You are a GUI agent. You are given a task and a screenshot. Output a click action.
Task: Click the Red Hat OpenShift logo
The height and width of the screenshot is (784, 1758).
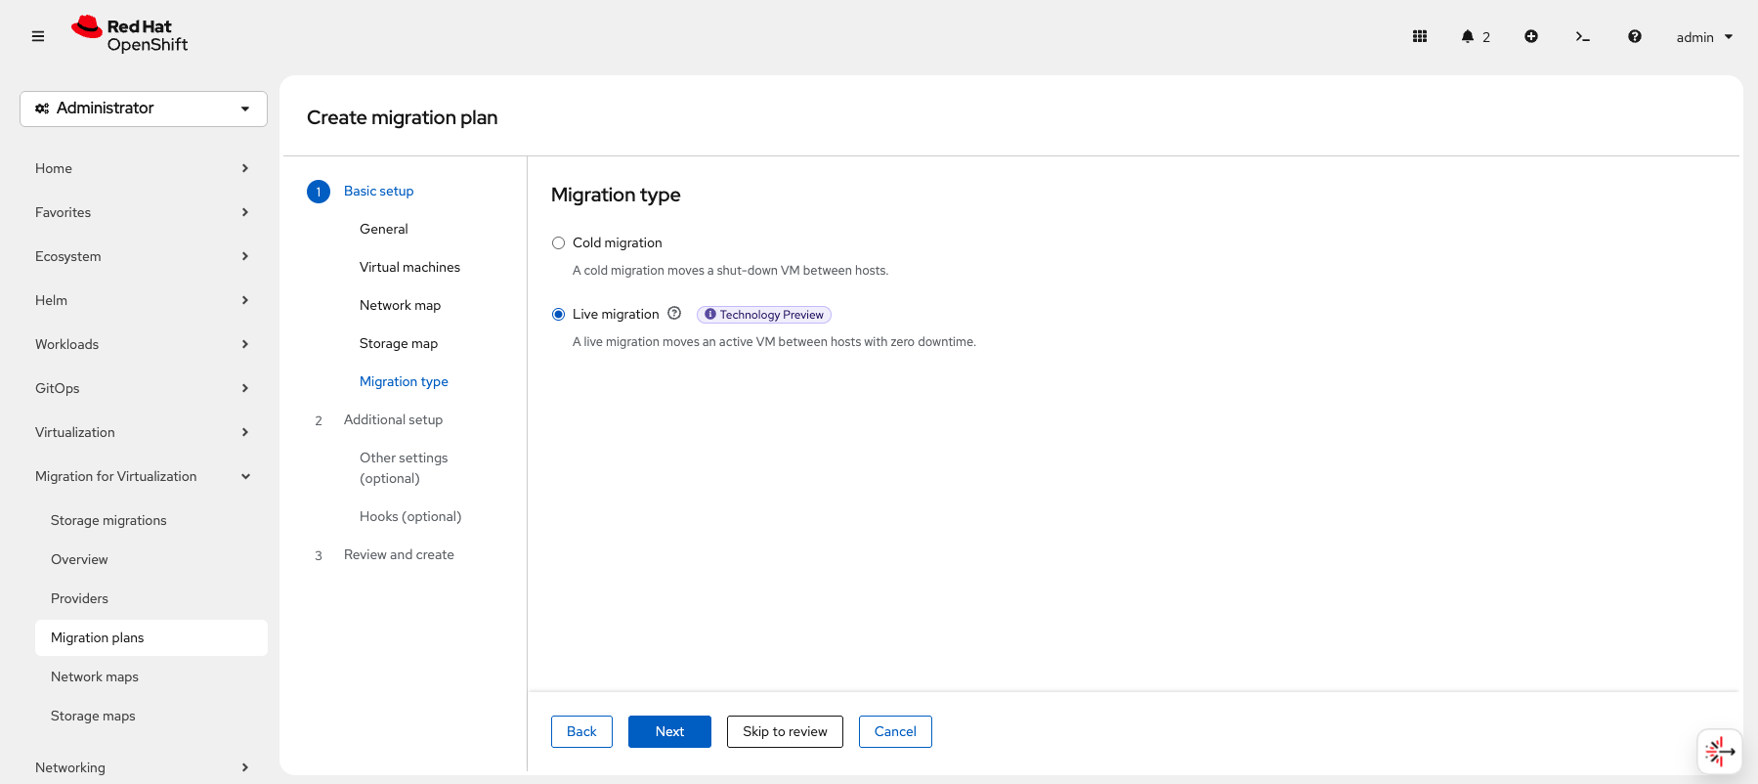click(x=130, y=35)
